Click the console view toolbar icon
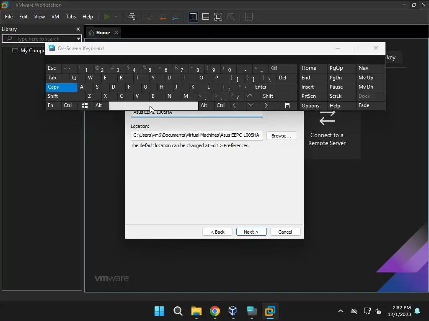This screenshot has width=429, height=321. click(249, 17)
